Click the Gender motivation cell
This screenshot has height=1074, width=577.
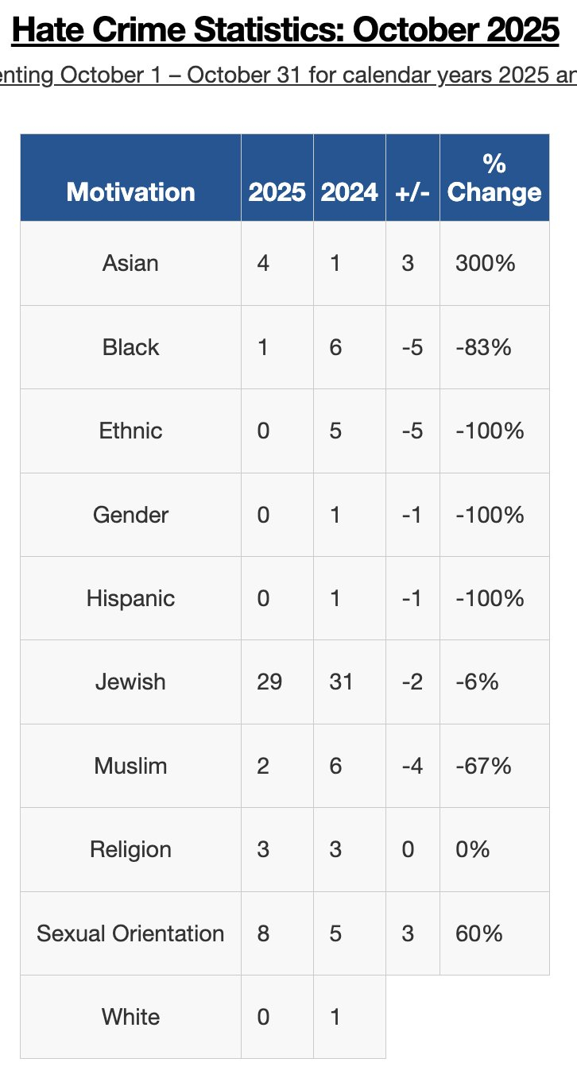tap(130, 515)
